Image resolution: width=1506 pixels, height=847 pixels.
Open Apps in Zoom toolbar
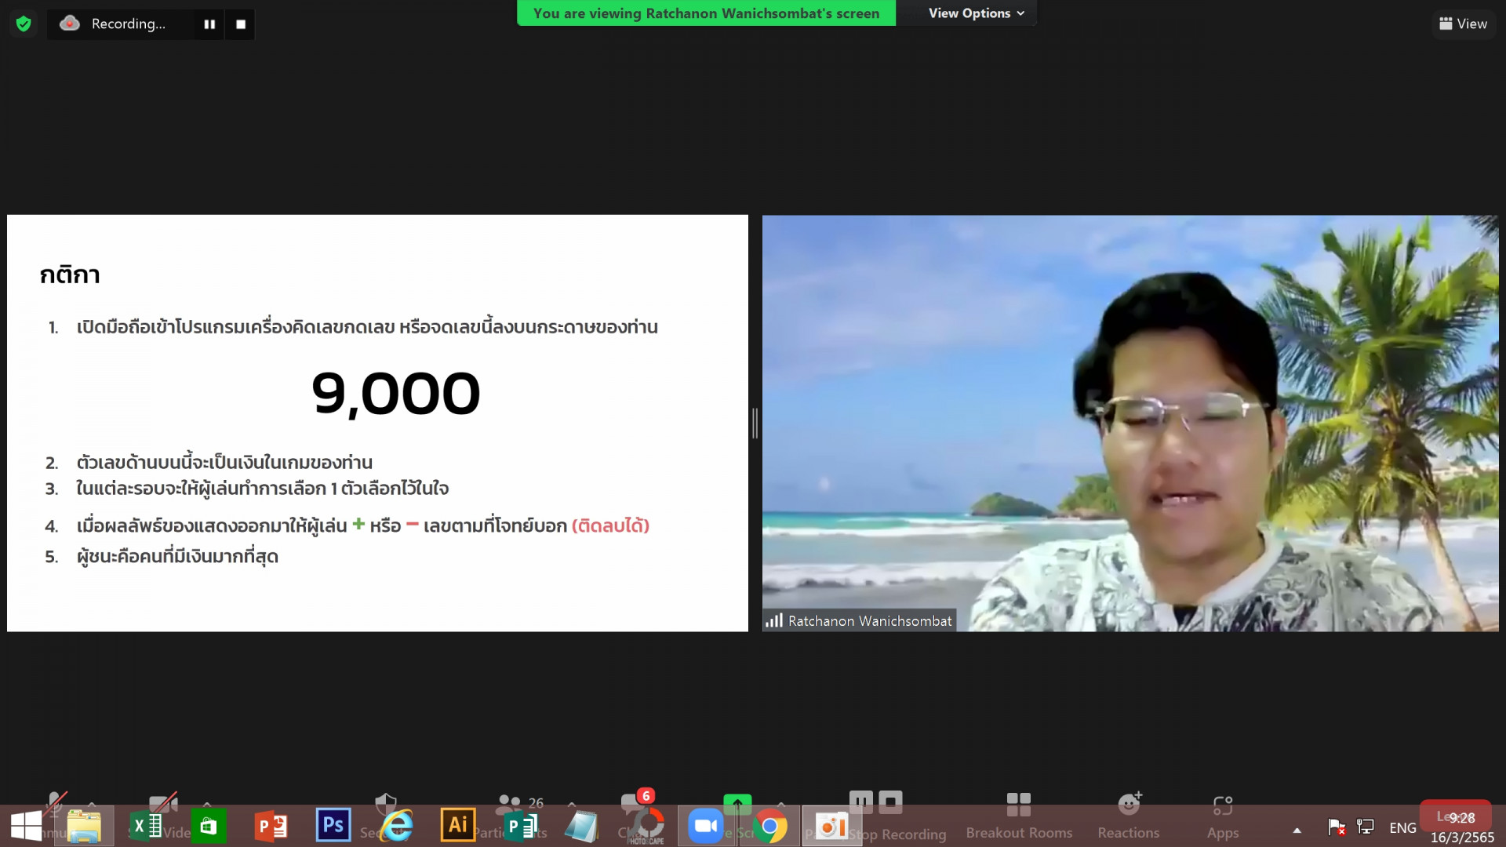(x=1222, y=816)
